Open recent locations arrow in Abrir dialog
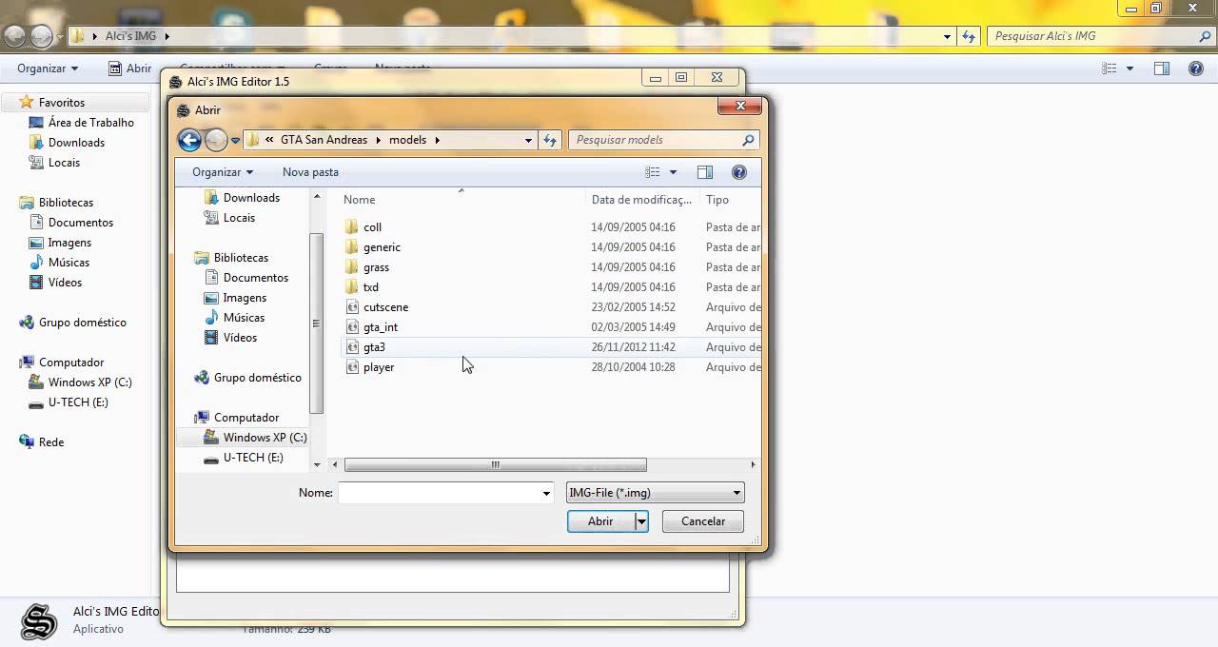Viewport: 1218px width, 647px height. (x=235, y=141)
